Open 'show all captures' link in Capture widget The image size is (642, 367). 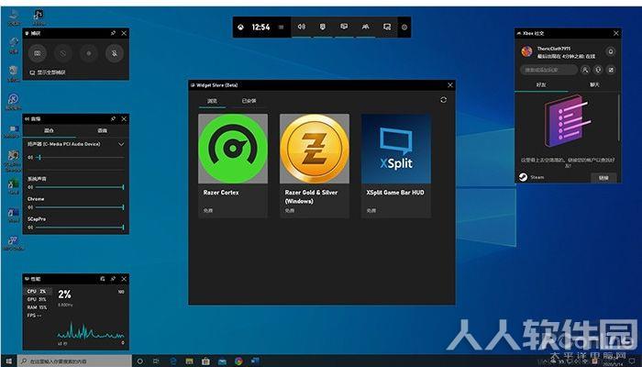(x=48, y=72)
